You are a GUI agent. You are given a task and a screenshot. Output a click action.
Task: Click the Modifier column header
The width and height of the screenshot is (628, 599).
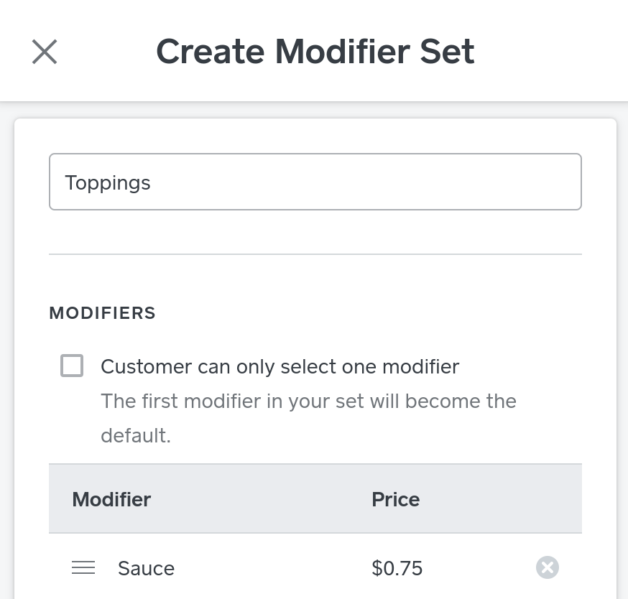[x=111, y=499]
